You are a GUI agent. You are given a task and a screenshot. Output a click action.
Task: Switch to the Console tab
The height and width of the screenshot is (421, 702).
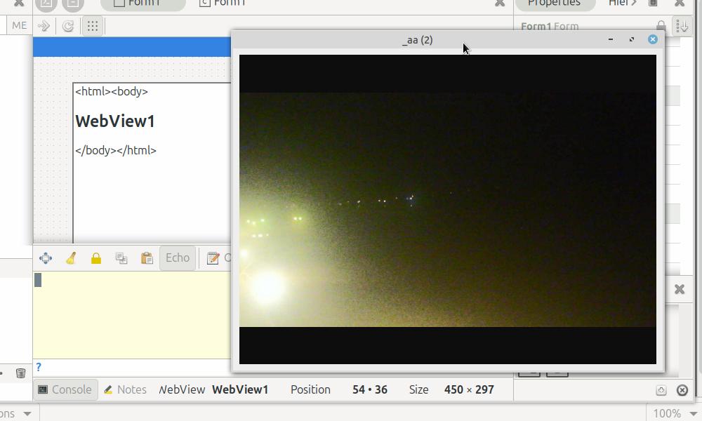(65, 389)
